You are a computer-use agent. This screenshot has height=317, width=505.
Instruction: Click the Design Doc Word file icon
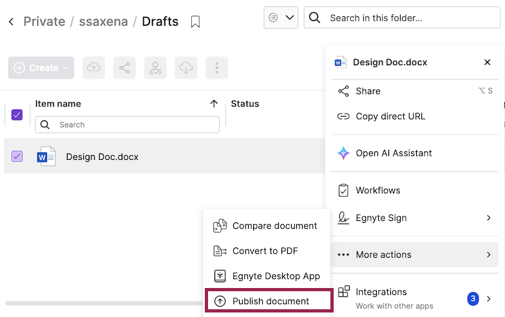coord(47,156)
